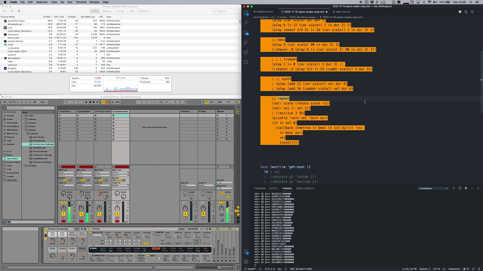The width and height of the screenshot is (483, 271).
Task: Toggle track 3 activator button
Action: coord(99,214)
